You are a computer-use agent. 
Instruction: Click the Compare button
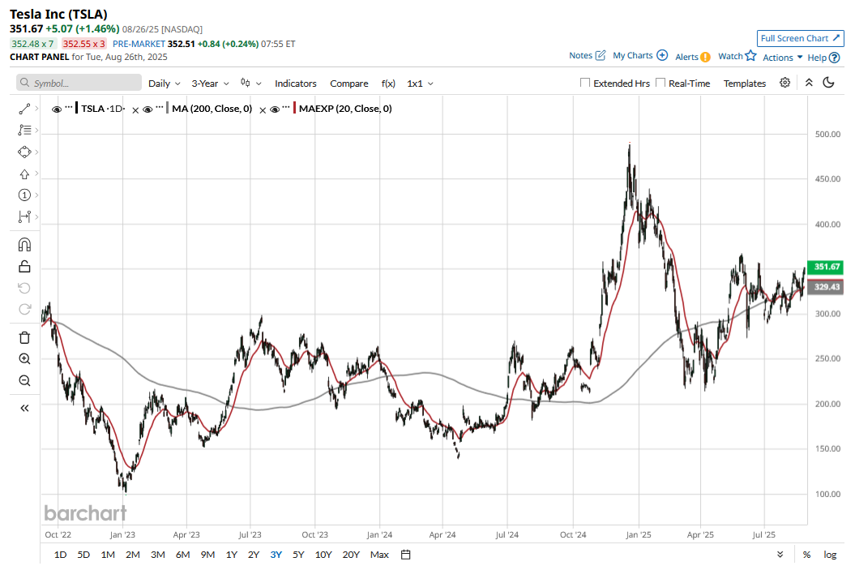349,84
